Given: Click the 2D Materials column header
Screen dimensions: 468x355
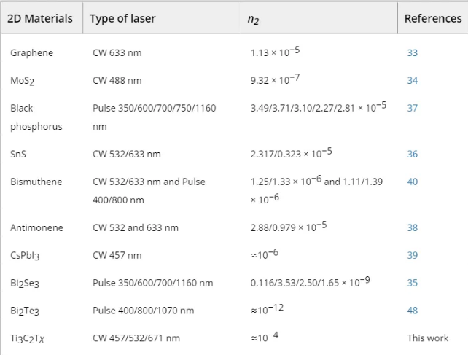Looking at the screenshot, I should click(x=40, y=19).
